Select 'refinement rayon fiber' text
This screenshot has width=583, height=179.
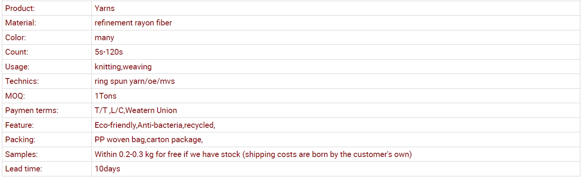(x=133, y=23)
